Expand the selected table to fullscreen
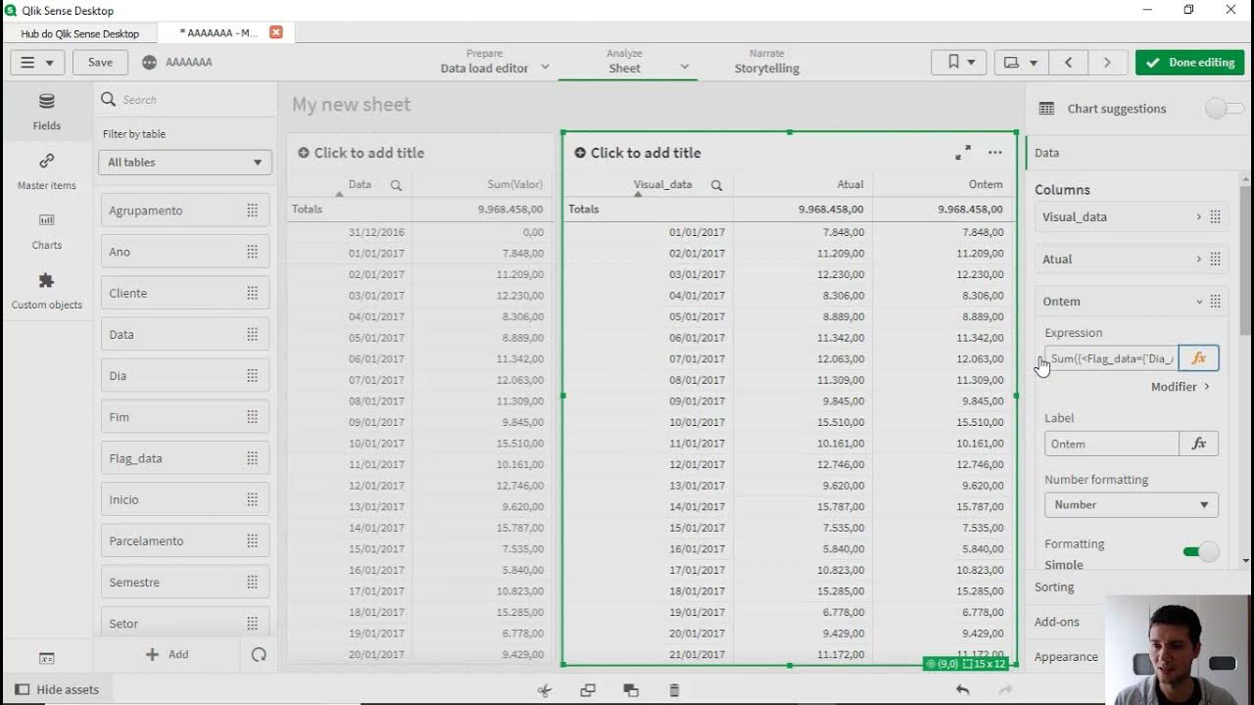The height and width of the screenshot is (705, 1254). coord(963,153)
